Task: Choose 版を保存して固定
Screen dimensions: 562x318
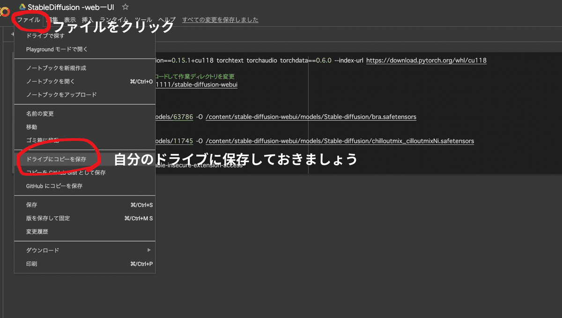Action: click(x=84, y=218)
